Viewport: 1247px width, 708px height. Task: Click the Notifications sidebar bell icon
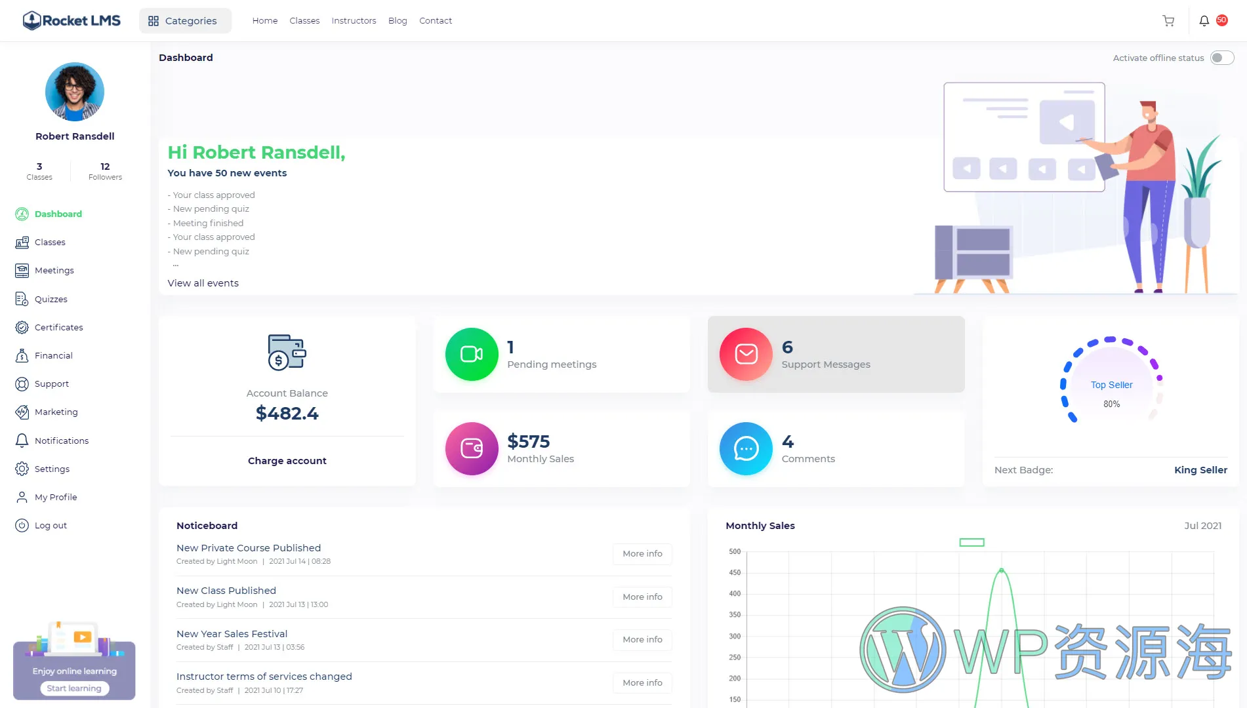pyautogui.click(x=22, y=441)
